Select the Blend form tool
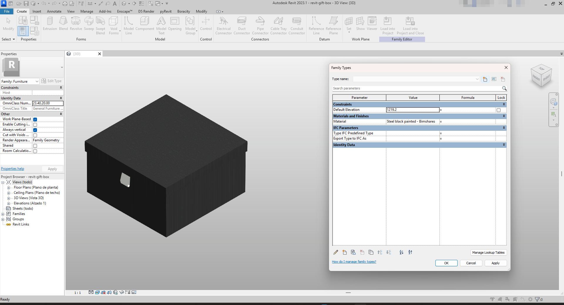The width and height of the screenshot is (564, 305). [x=63, y=24]
